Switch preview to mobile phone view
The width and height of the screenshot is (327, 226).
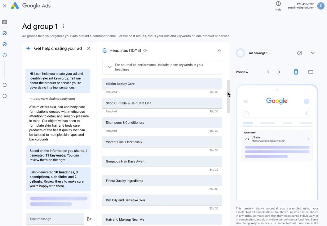click(296, 72)
